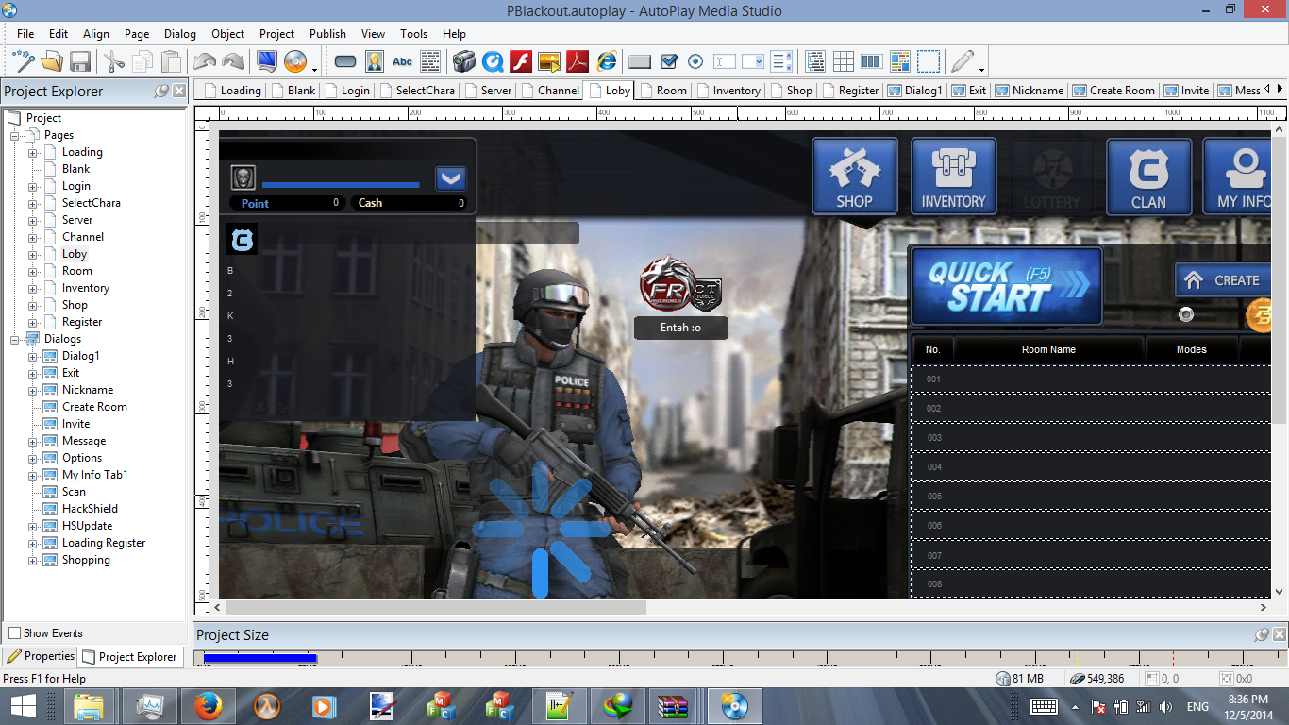Select the HackShield dialog in tree
Screen dimensions: 1289x725
pos(90,509)
